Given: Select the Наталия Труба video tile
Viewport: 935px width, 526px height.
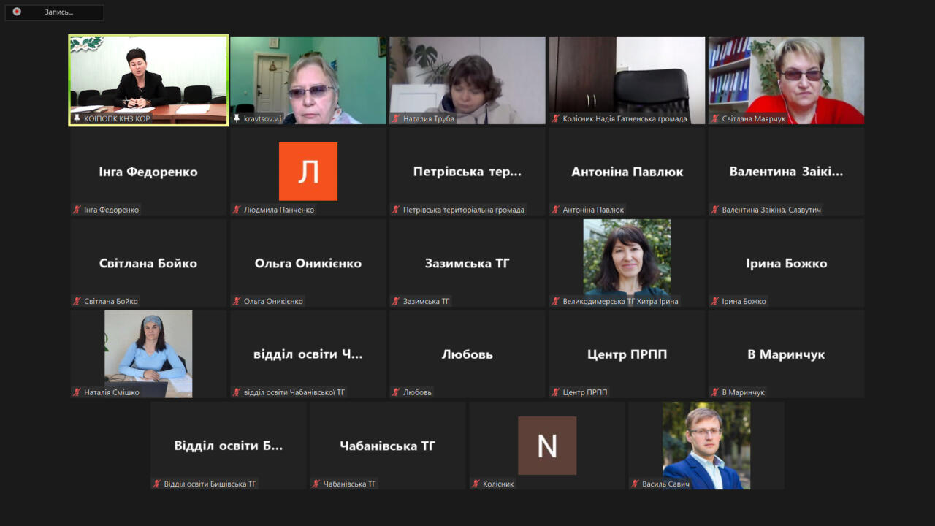Looking at the screenshot, I should [467, 80].
